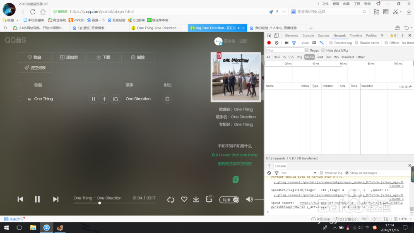This screenshot has height=233, width=414.
Task: Open the 设置 link
Action: pyautogui.click(x=243, y=41)
